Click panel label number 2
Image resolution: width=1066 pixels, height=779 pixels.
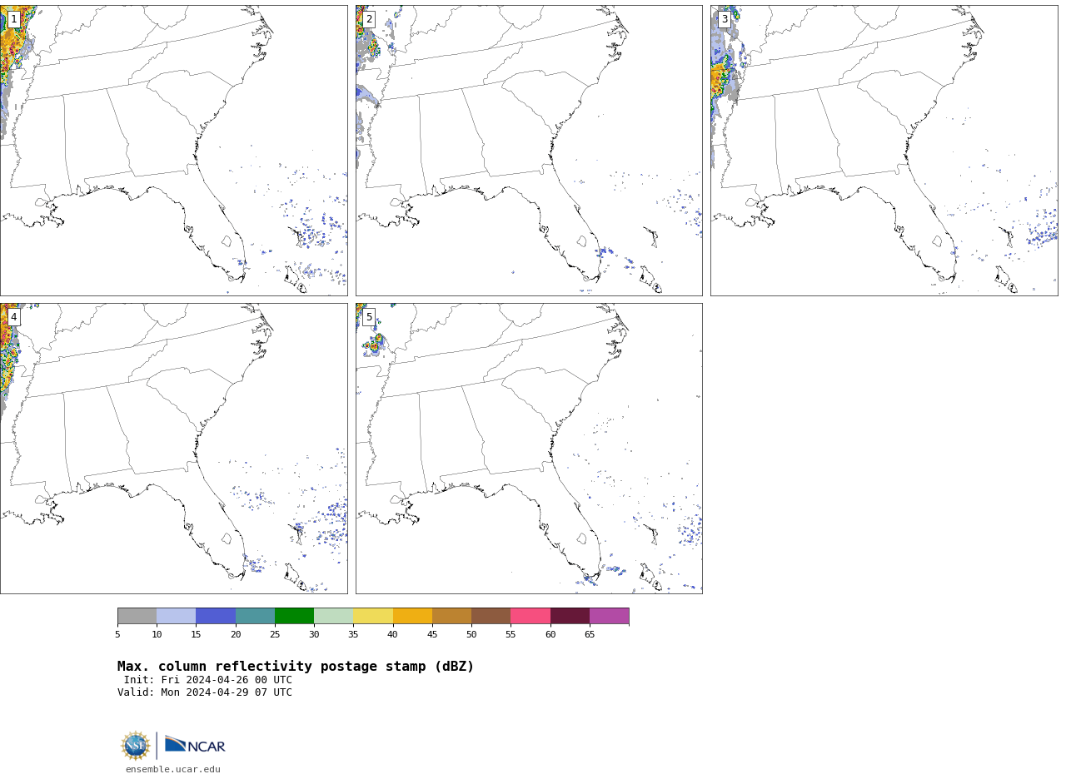point(369,19)
